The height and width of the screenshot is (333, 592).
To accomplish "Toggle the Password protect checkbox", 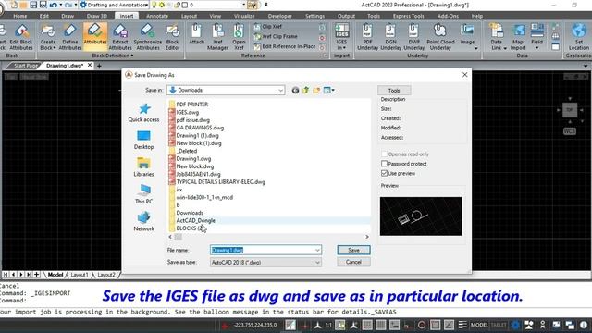I will [384, 164].
